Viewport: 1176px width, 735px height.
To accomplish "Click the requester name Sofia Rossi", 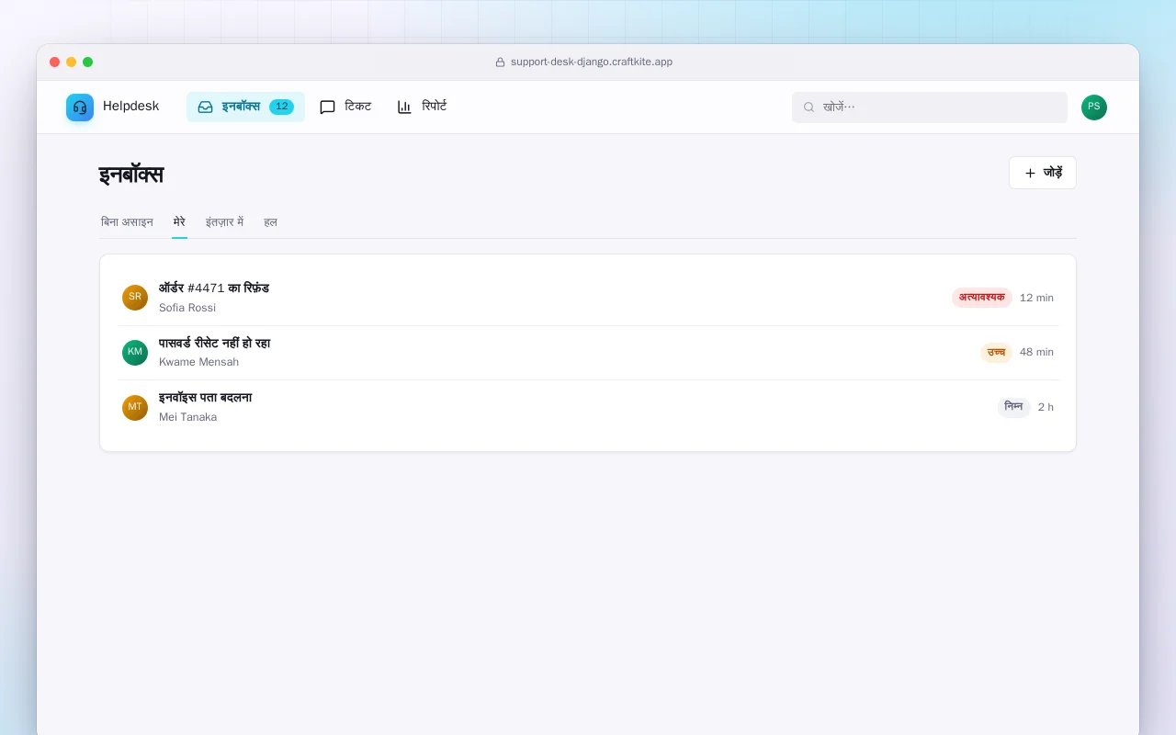I will [187, 308].
